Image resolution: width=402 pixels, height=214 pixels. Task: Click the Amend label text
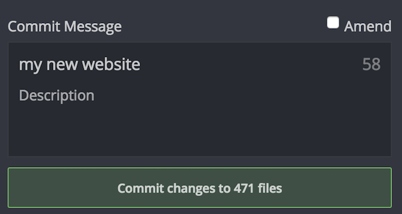click(368, 26)
